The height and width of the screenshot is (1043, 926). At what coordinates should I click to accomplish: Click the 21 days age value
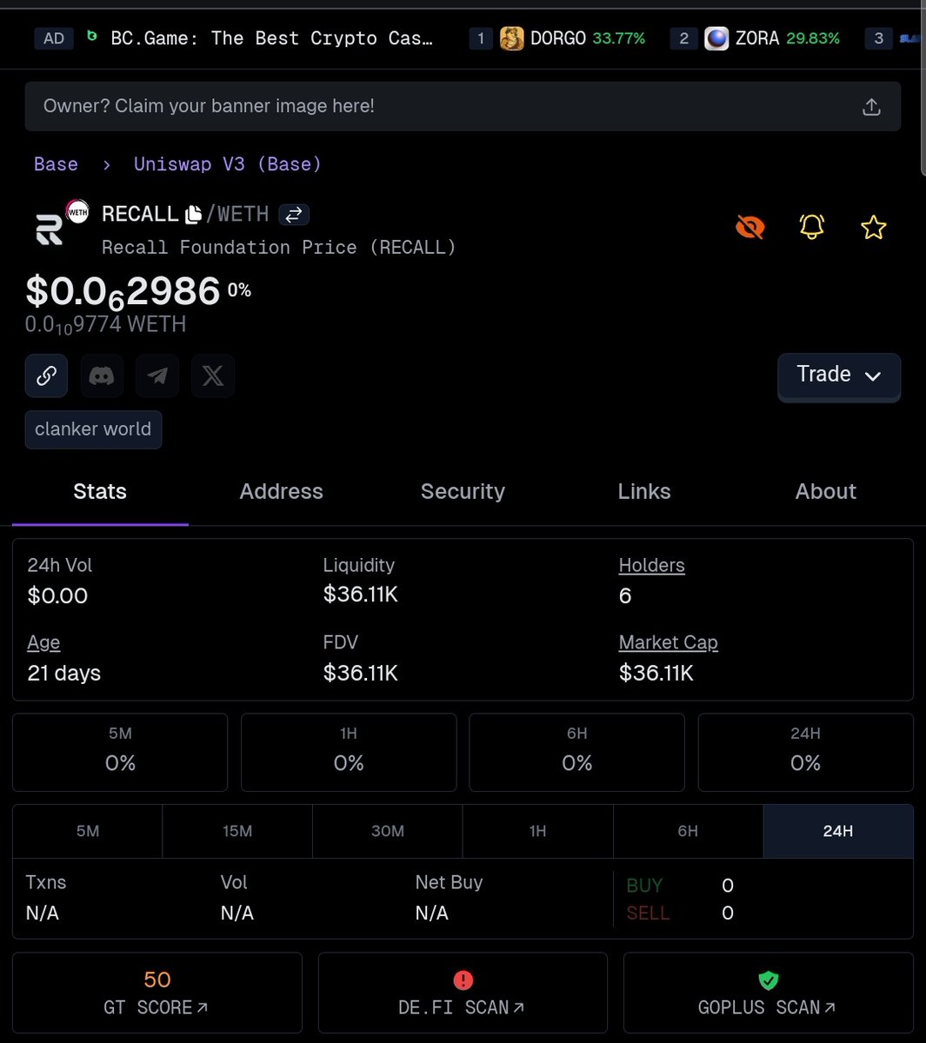[64, 674]
